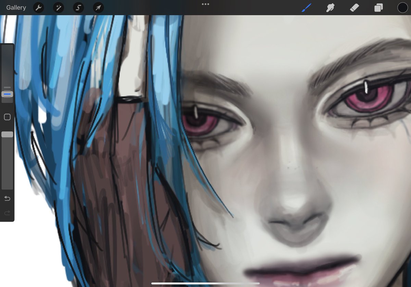Redo the last undone stroke
This screenshot has width=411, height=287.
tap(7, 213)
